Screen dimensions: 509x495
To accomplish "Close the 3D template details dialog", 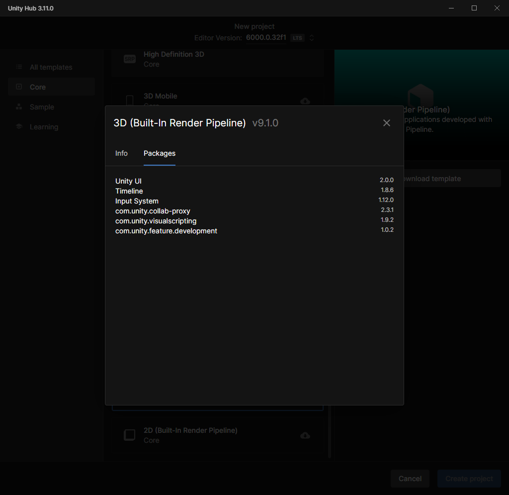I will pos(387,122).
